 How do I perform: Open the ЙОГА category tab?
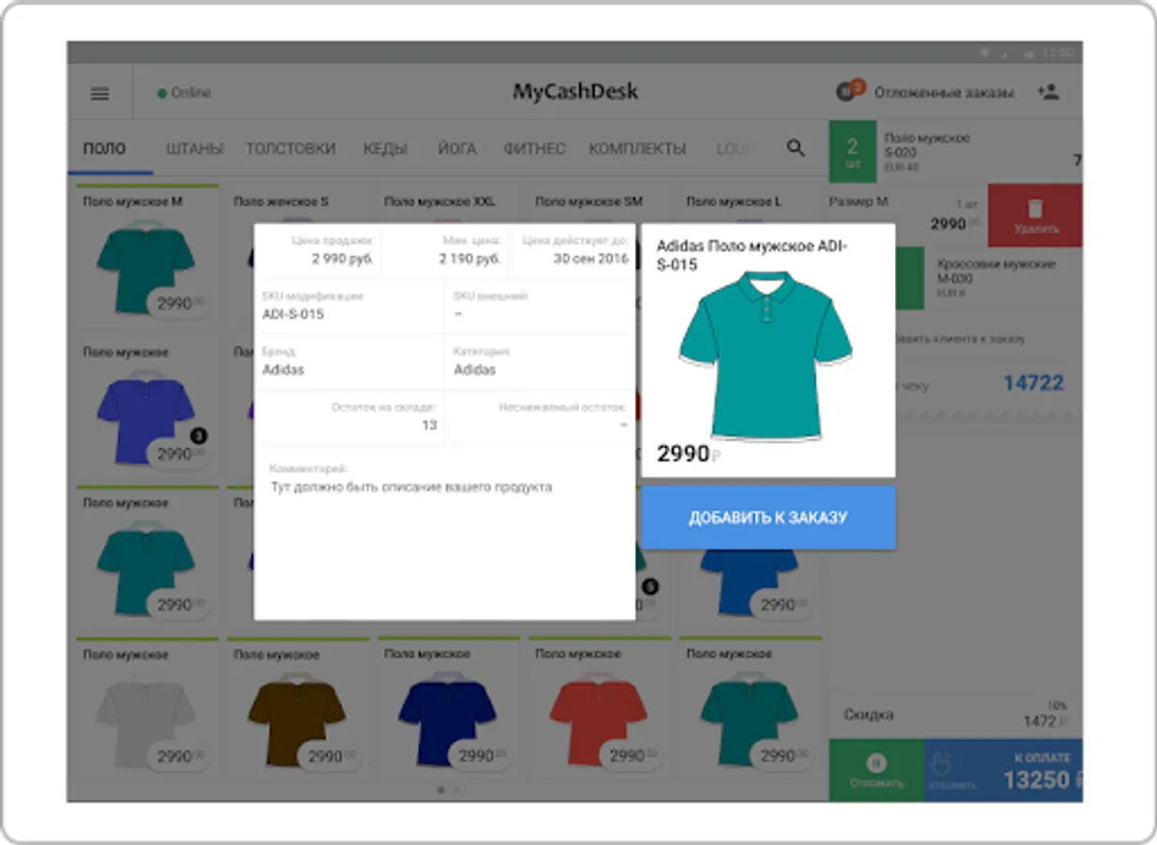(457, 148)
